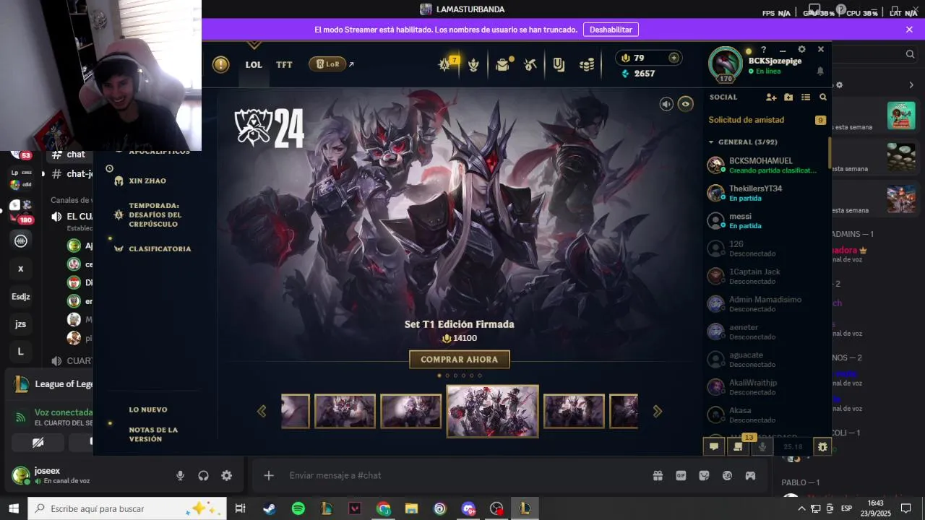The image size is (925, 520).
Task: Open the Lo Nuevo section
Action: click(148, 409)
